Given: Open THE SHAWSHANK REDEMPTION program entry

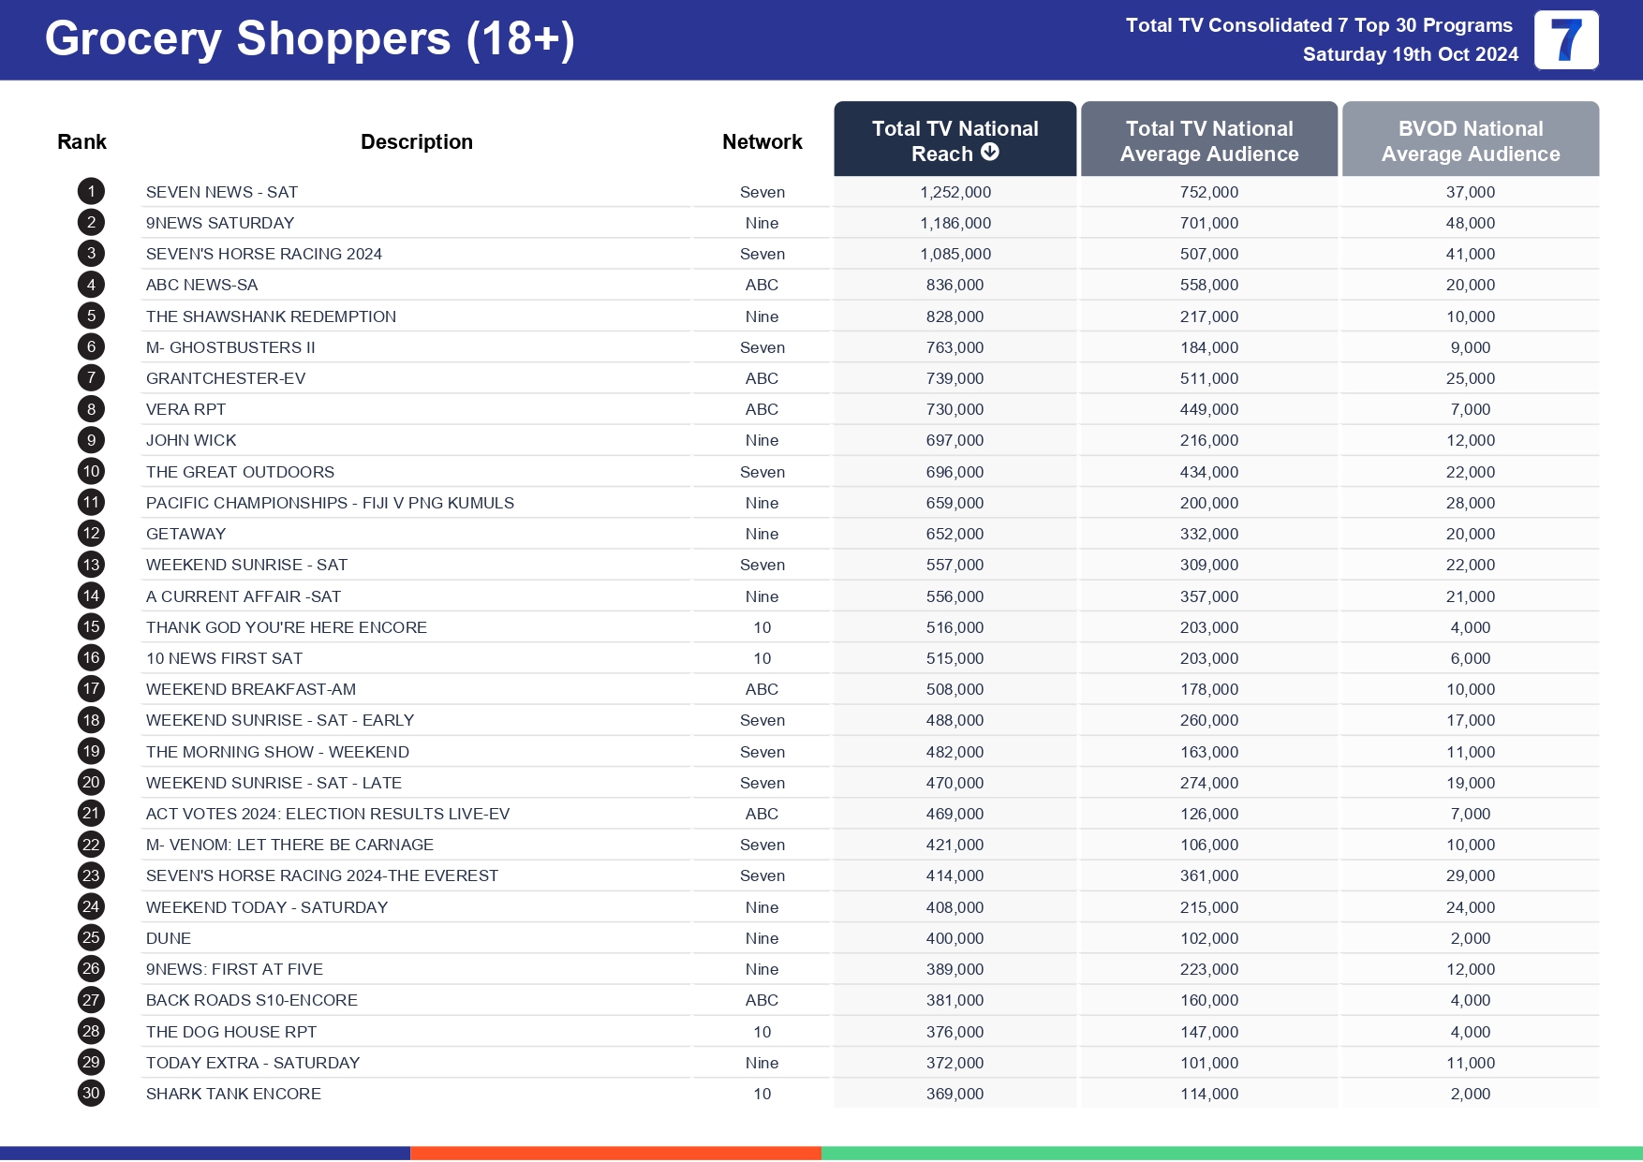Looking at the screenshot, I should point(271,316).
